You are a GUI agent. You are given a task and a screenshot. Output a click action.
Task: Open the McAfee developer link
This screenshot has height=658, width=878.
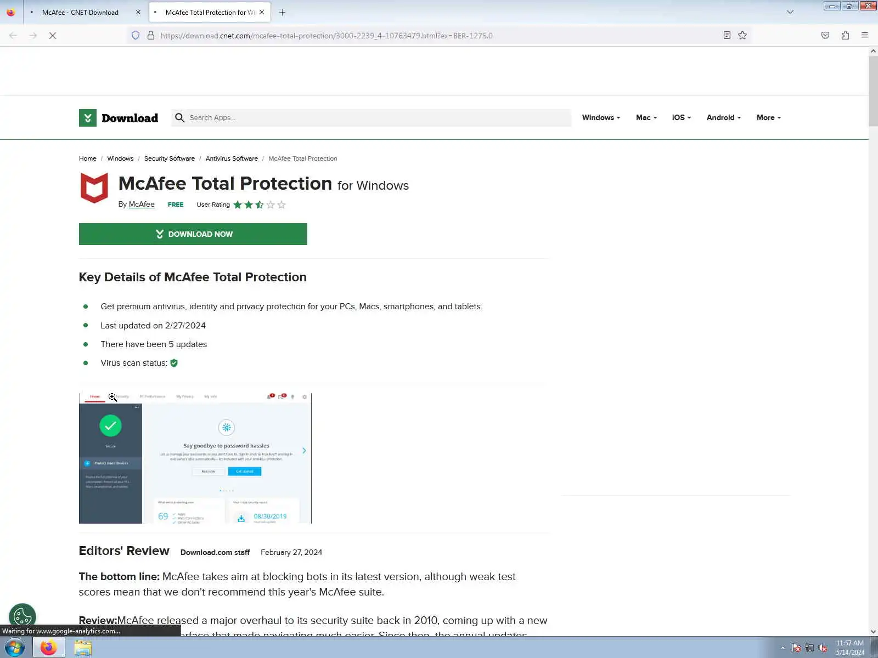tap(142, 205)
